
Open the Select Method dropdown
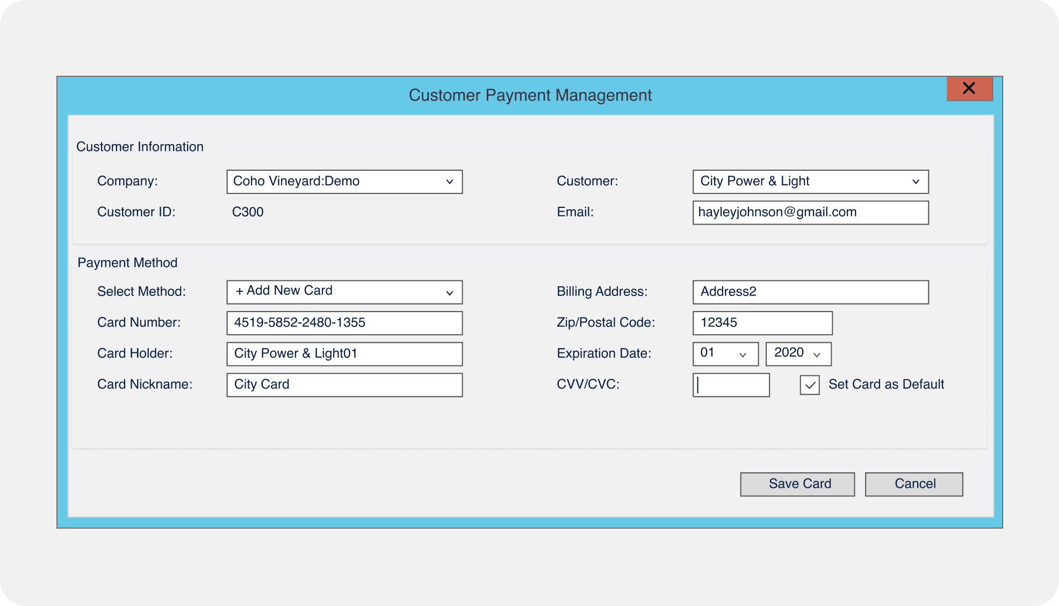[344, 292]
